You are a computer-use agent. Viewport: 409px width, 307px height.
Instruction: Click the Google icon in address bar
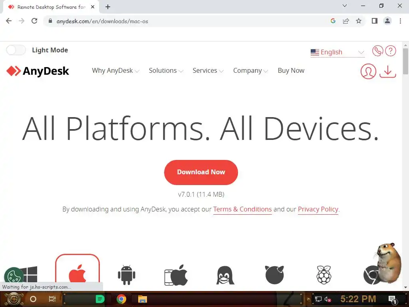333,21
